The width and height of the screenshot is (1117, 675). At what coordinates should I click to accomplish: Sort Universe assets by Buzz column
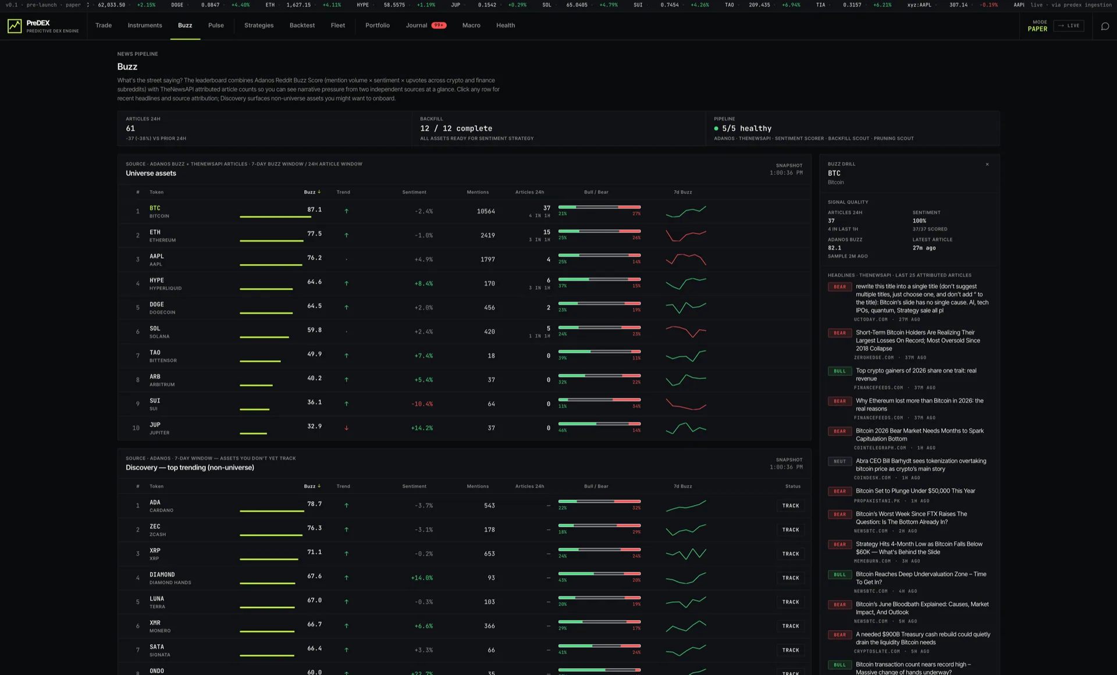(312, 192)
